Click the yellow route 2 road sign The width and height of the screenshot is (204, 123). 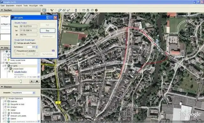click(58, 103)
